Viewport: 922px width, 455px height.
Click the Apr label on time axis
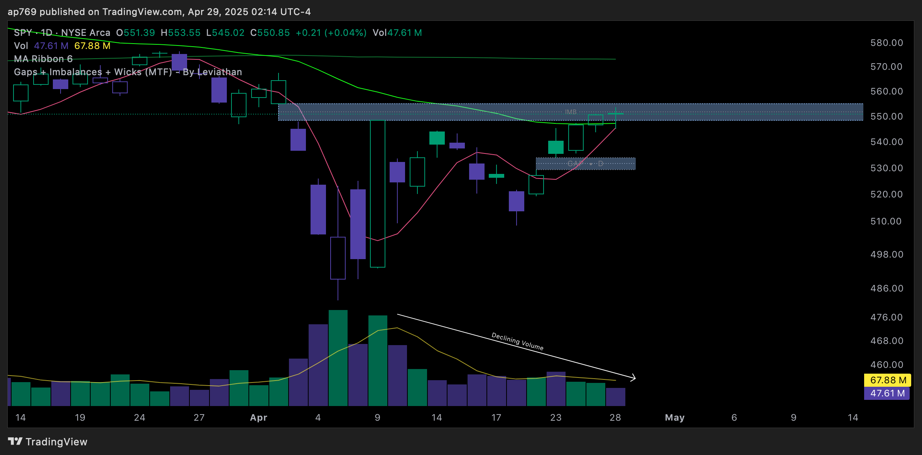tap(258, 418)
